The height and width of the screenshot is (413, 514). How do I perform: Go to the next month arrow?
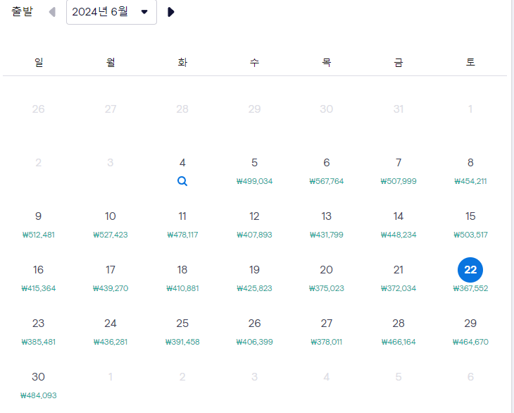tap(171, 12)
